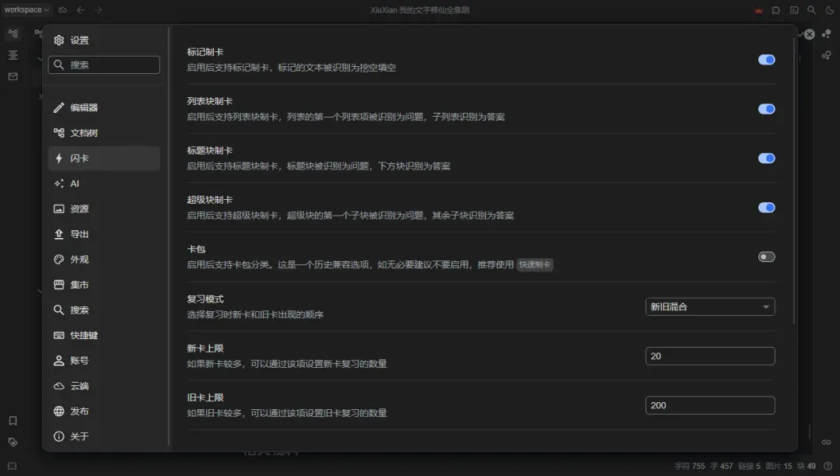Open the inbox envelope icon in left dock

click(x=13, y=76)
